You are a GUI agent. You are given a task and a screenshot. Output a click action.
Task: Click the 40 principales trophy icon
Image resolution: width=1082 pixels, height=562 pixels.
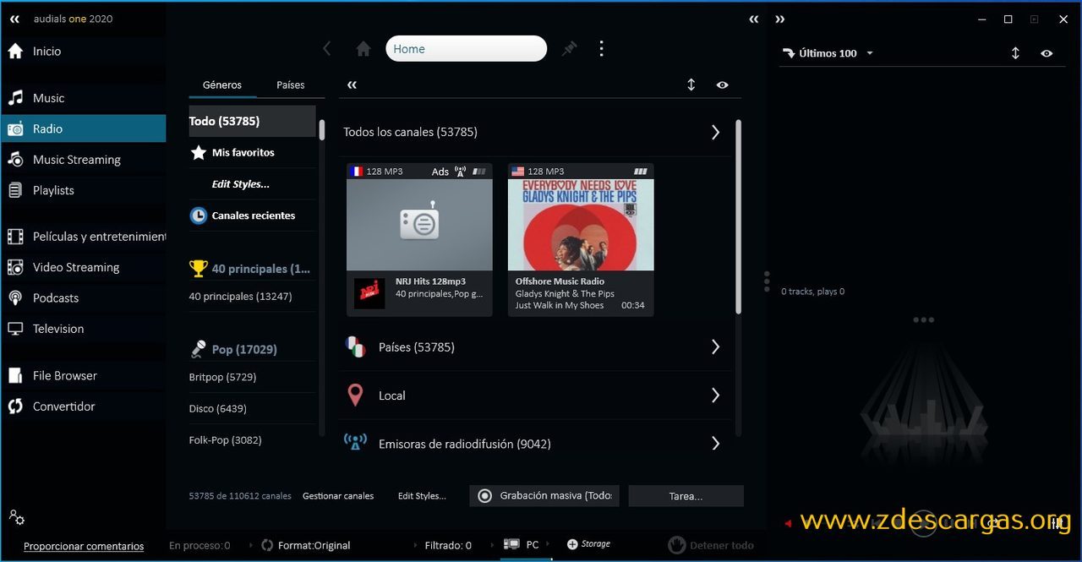(199, 269)
